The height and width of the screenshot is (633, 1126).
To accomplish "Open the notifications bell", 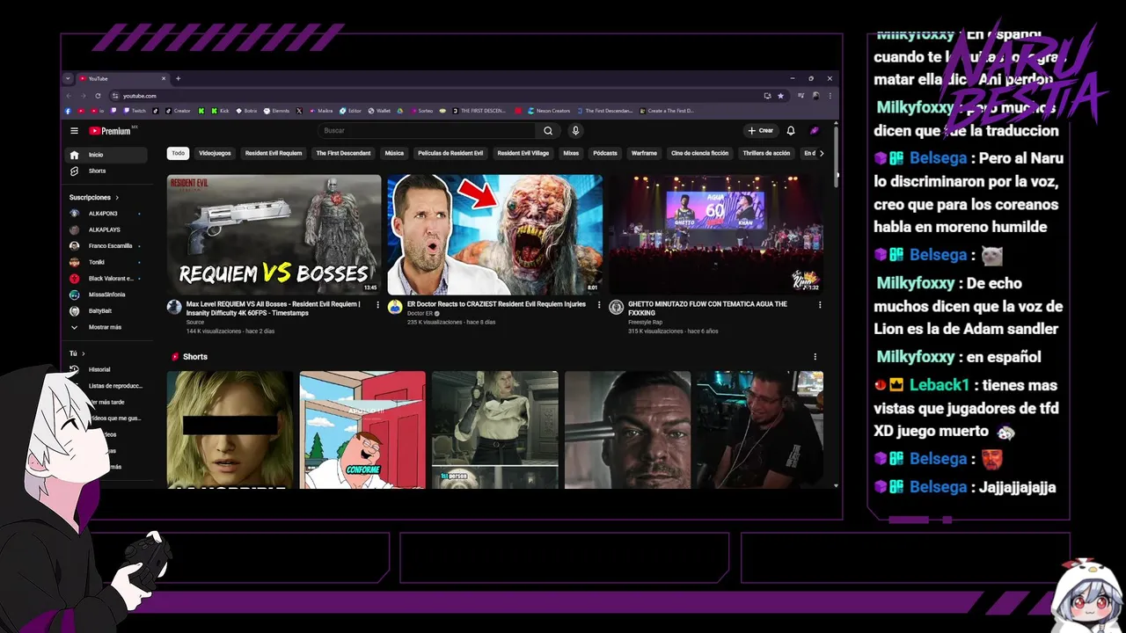I will click(791, 131).
